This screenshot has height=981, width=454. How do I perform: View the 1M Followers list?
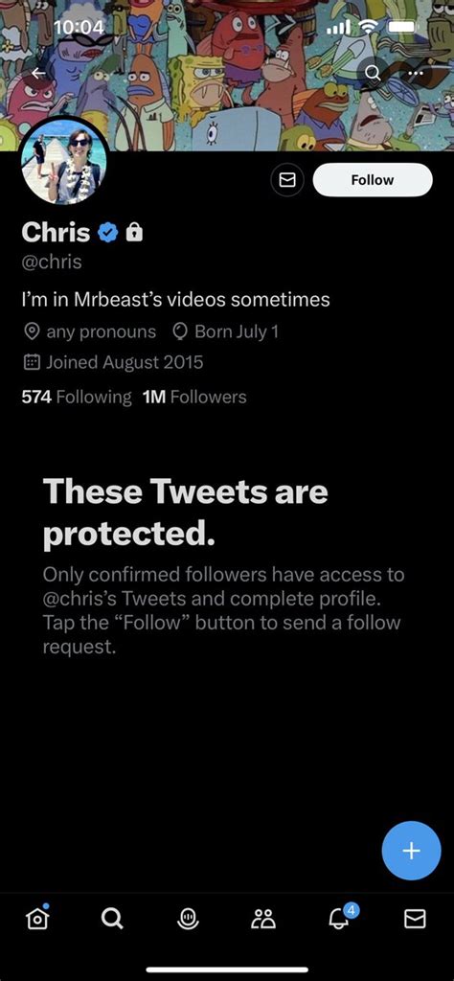tap(194, 397)
